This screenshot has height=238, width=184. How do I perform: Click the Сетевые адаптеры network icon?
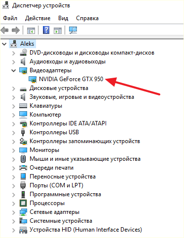23,212
